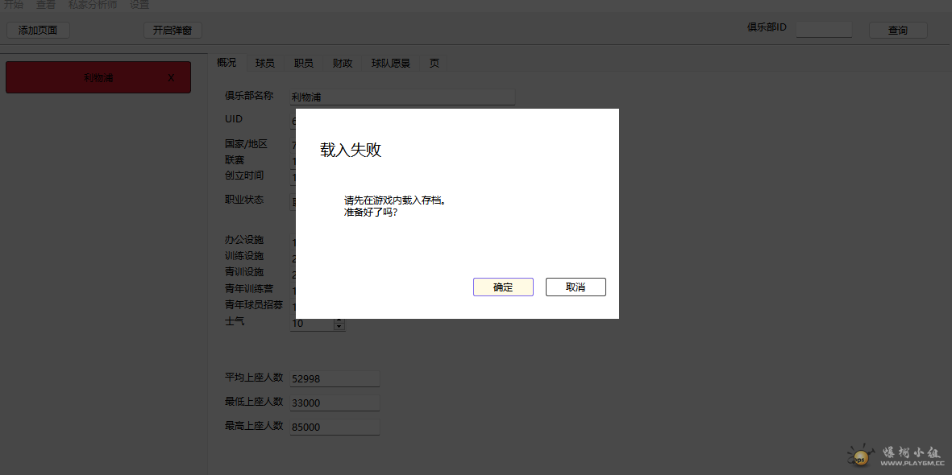The width and height of the screenshot is (952, 475).
Task: Focus the 俱乐部ID input field
Action: click(x=824, y=30)
